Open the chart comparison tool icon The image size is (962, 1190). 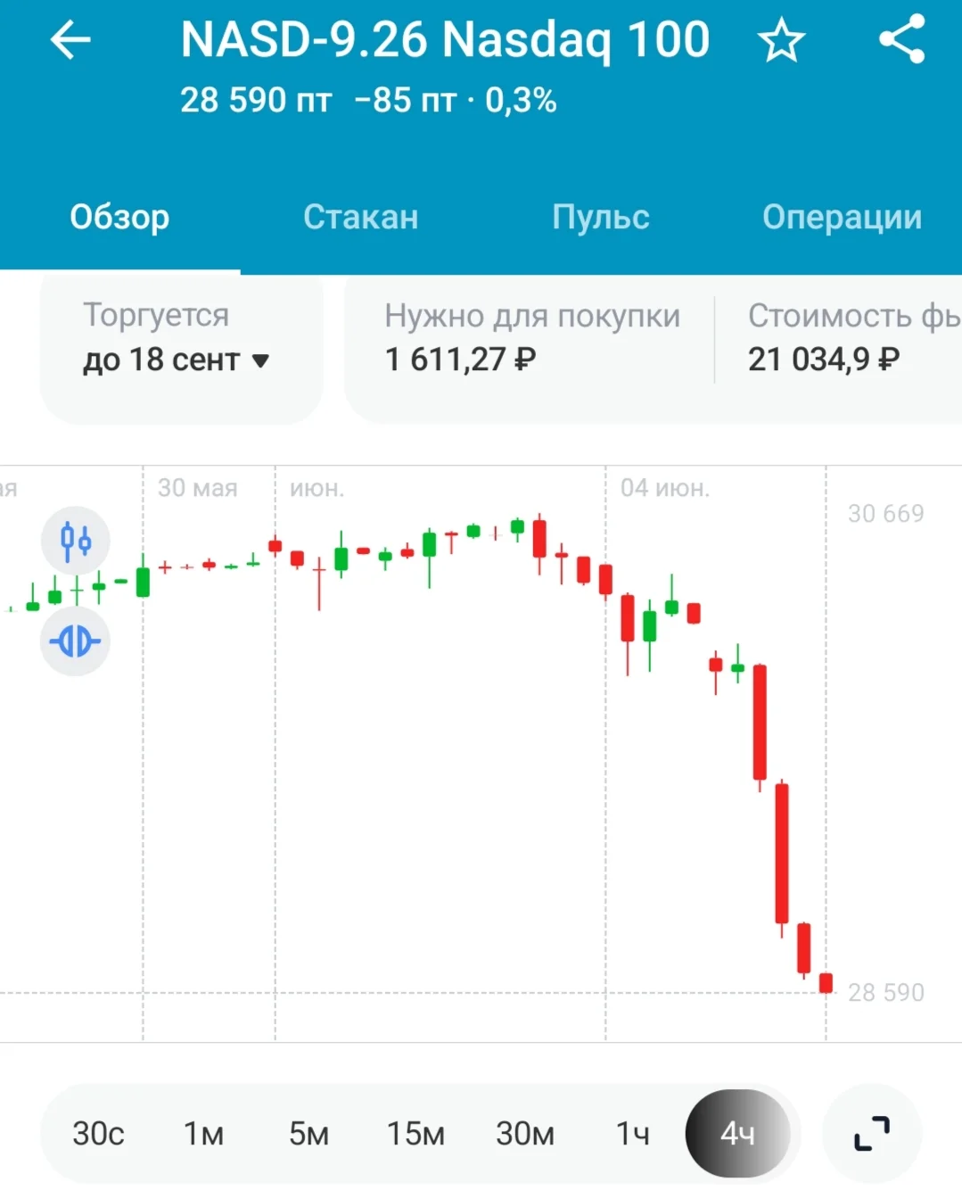(x=76, y=640)
